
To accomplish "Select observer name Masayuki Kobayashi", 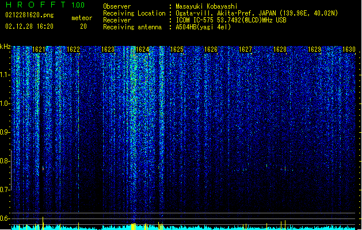I will tap(207, 6).
